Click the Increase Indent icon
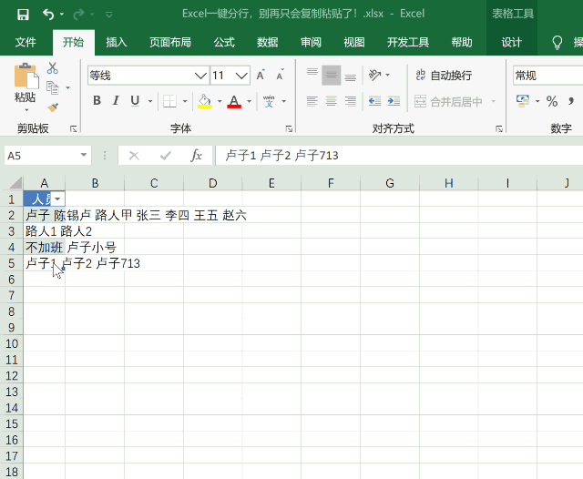The image size is (583, 479). coord(393,101)
